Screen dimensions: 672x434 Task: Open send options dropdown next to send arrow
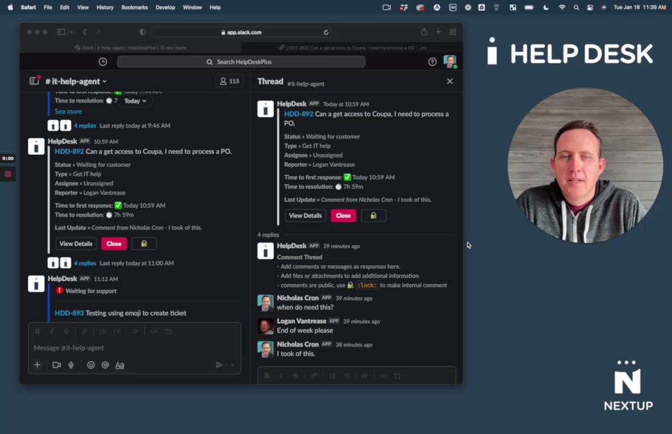click(232, 365)
